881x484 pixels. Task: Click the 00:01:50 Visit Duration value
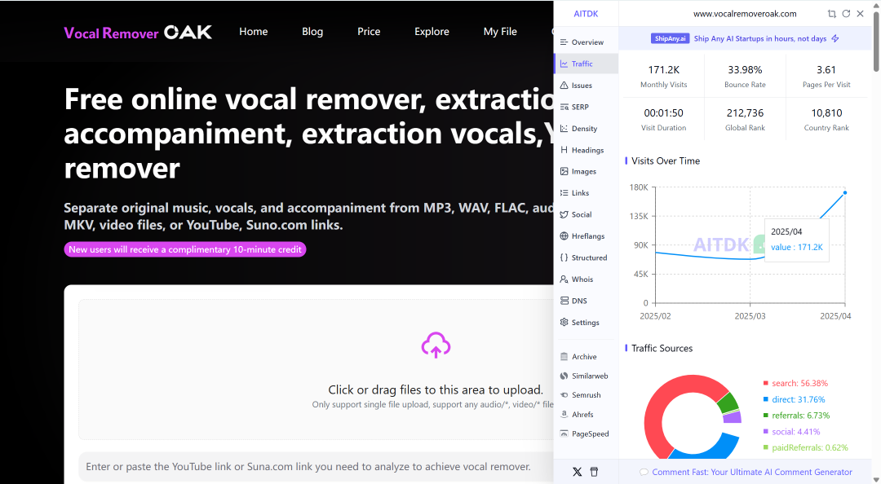[x=663, y=113]
